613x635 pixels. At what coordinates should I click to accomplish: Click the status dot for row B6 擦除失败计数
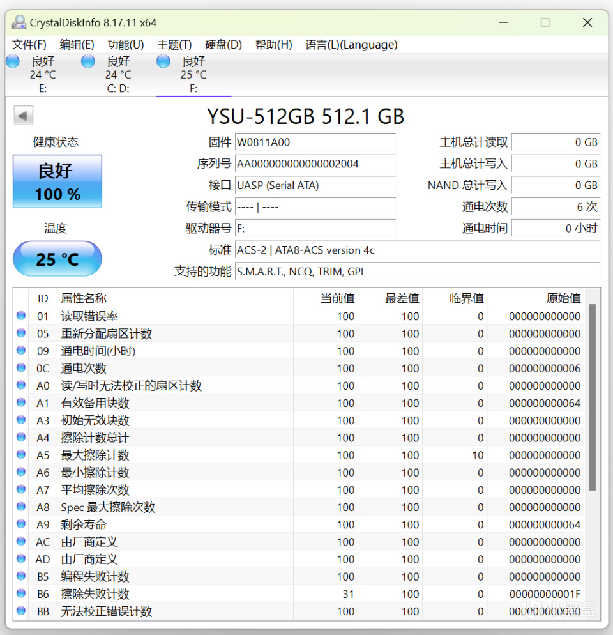(x=21, y=593)
